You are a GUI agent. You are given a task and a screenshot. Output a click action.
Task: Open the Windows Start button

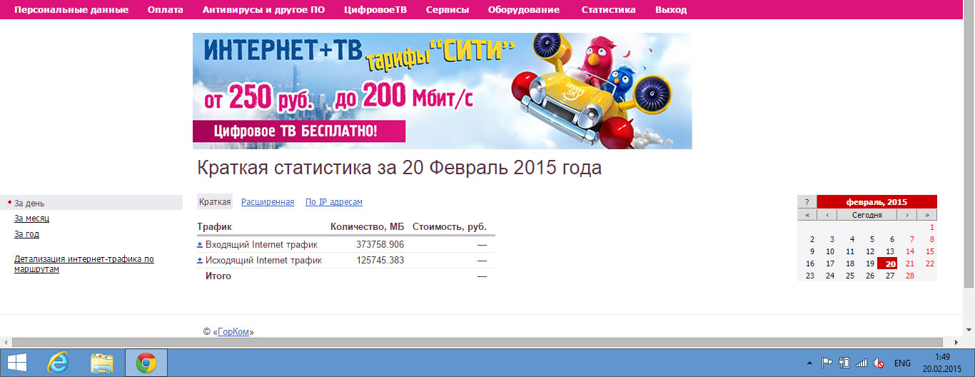click(17, 363)
